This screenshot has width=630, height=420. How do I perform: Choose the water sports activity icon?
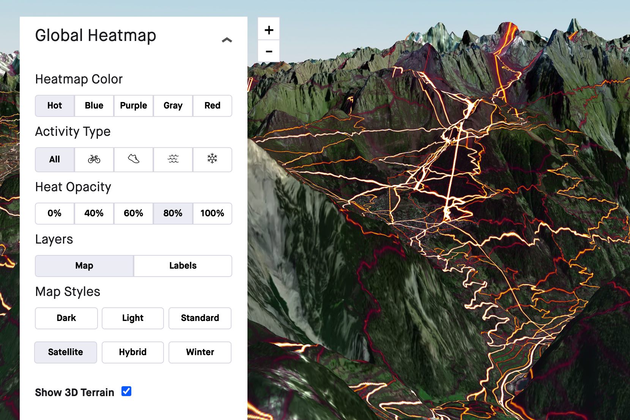[x=173, y=160]
